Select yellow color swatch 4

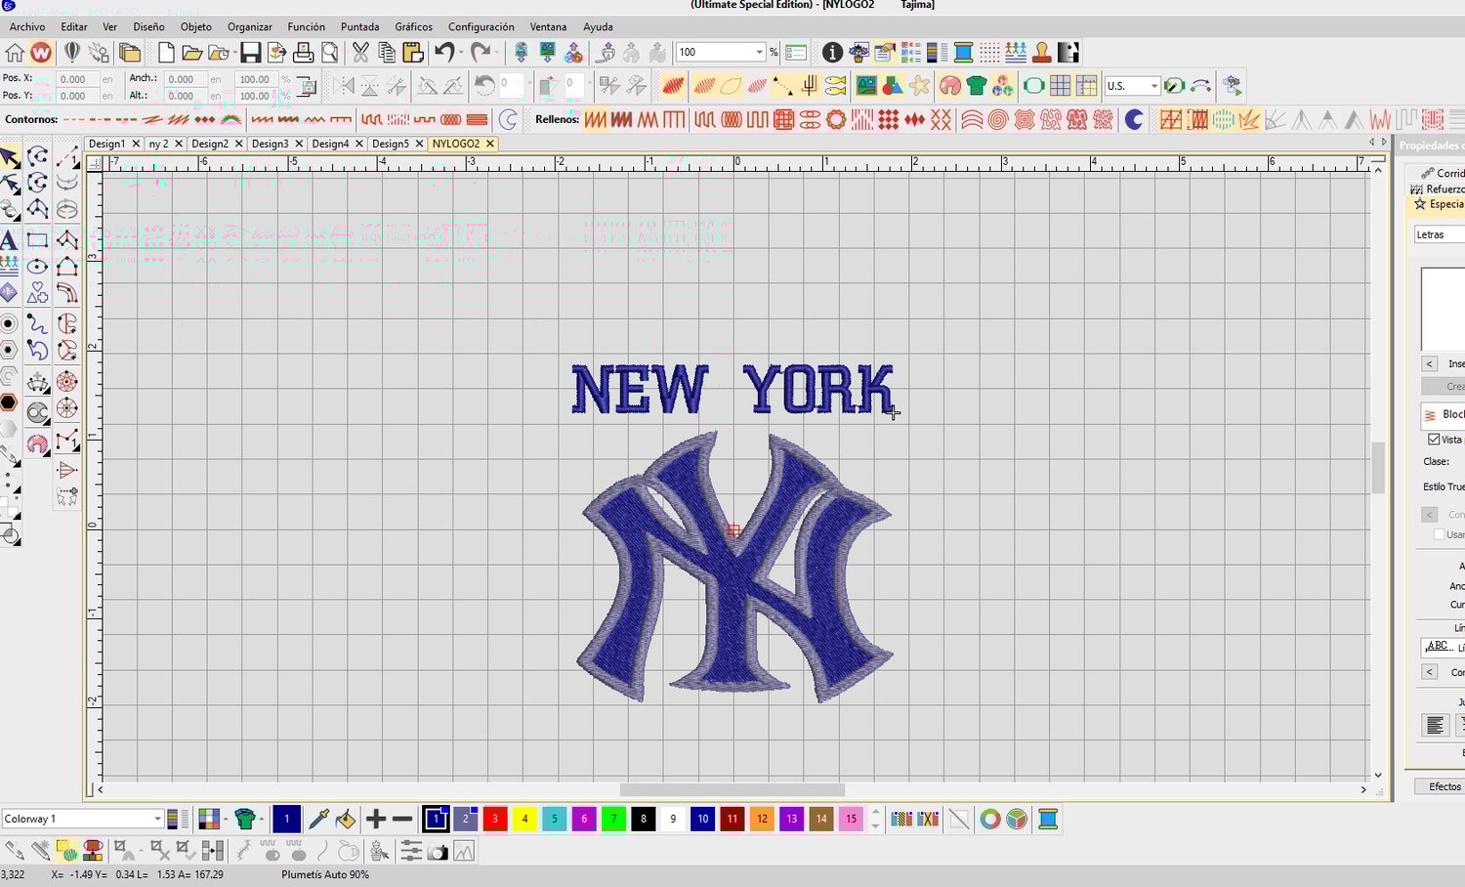pyautogui.click(x=524, y=819)
